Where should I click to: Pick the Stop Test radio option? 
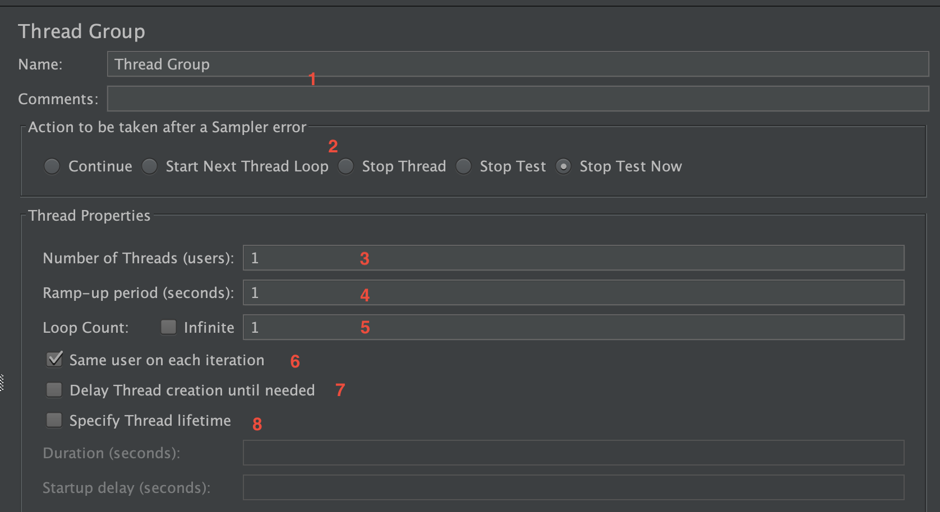click(x=464, y=166)
